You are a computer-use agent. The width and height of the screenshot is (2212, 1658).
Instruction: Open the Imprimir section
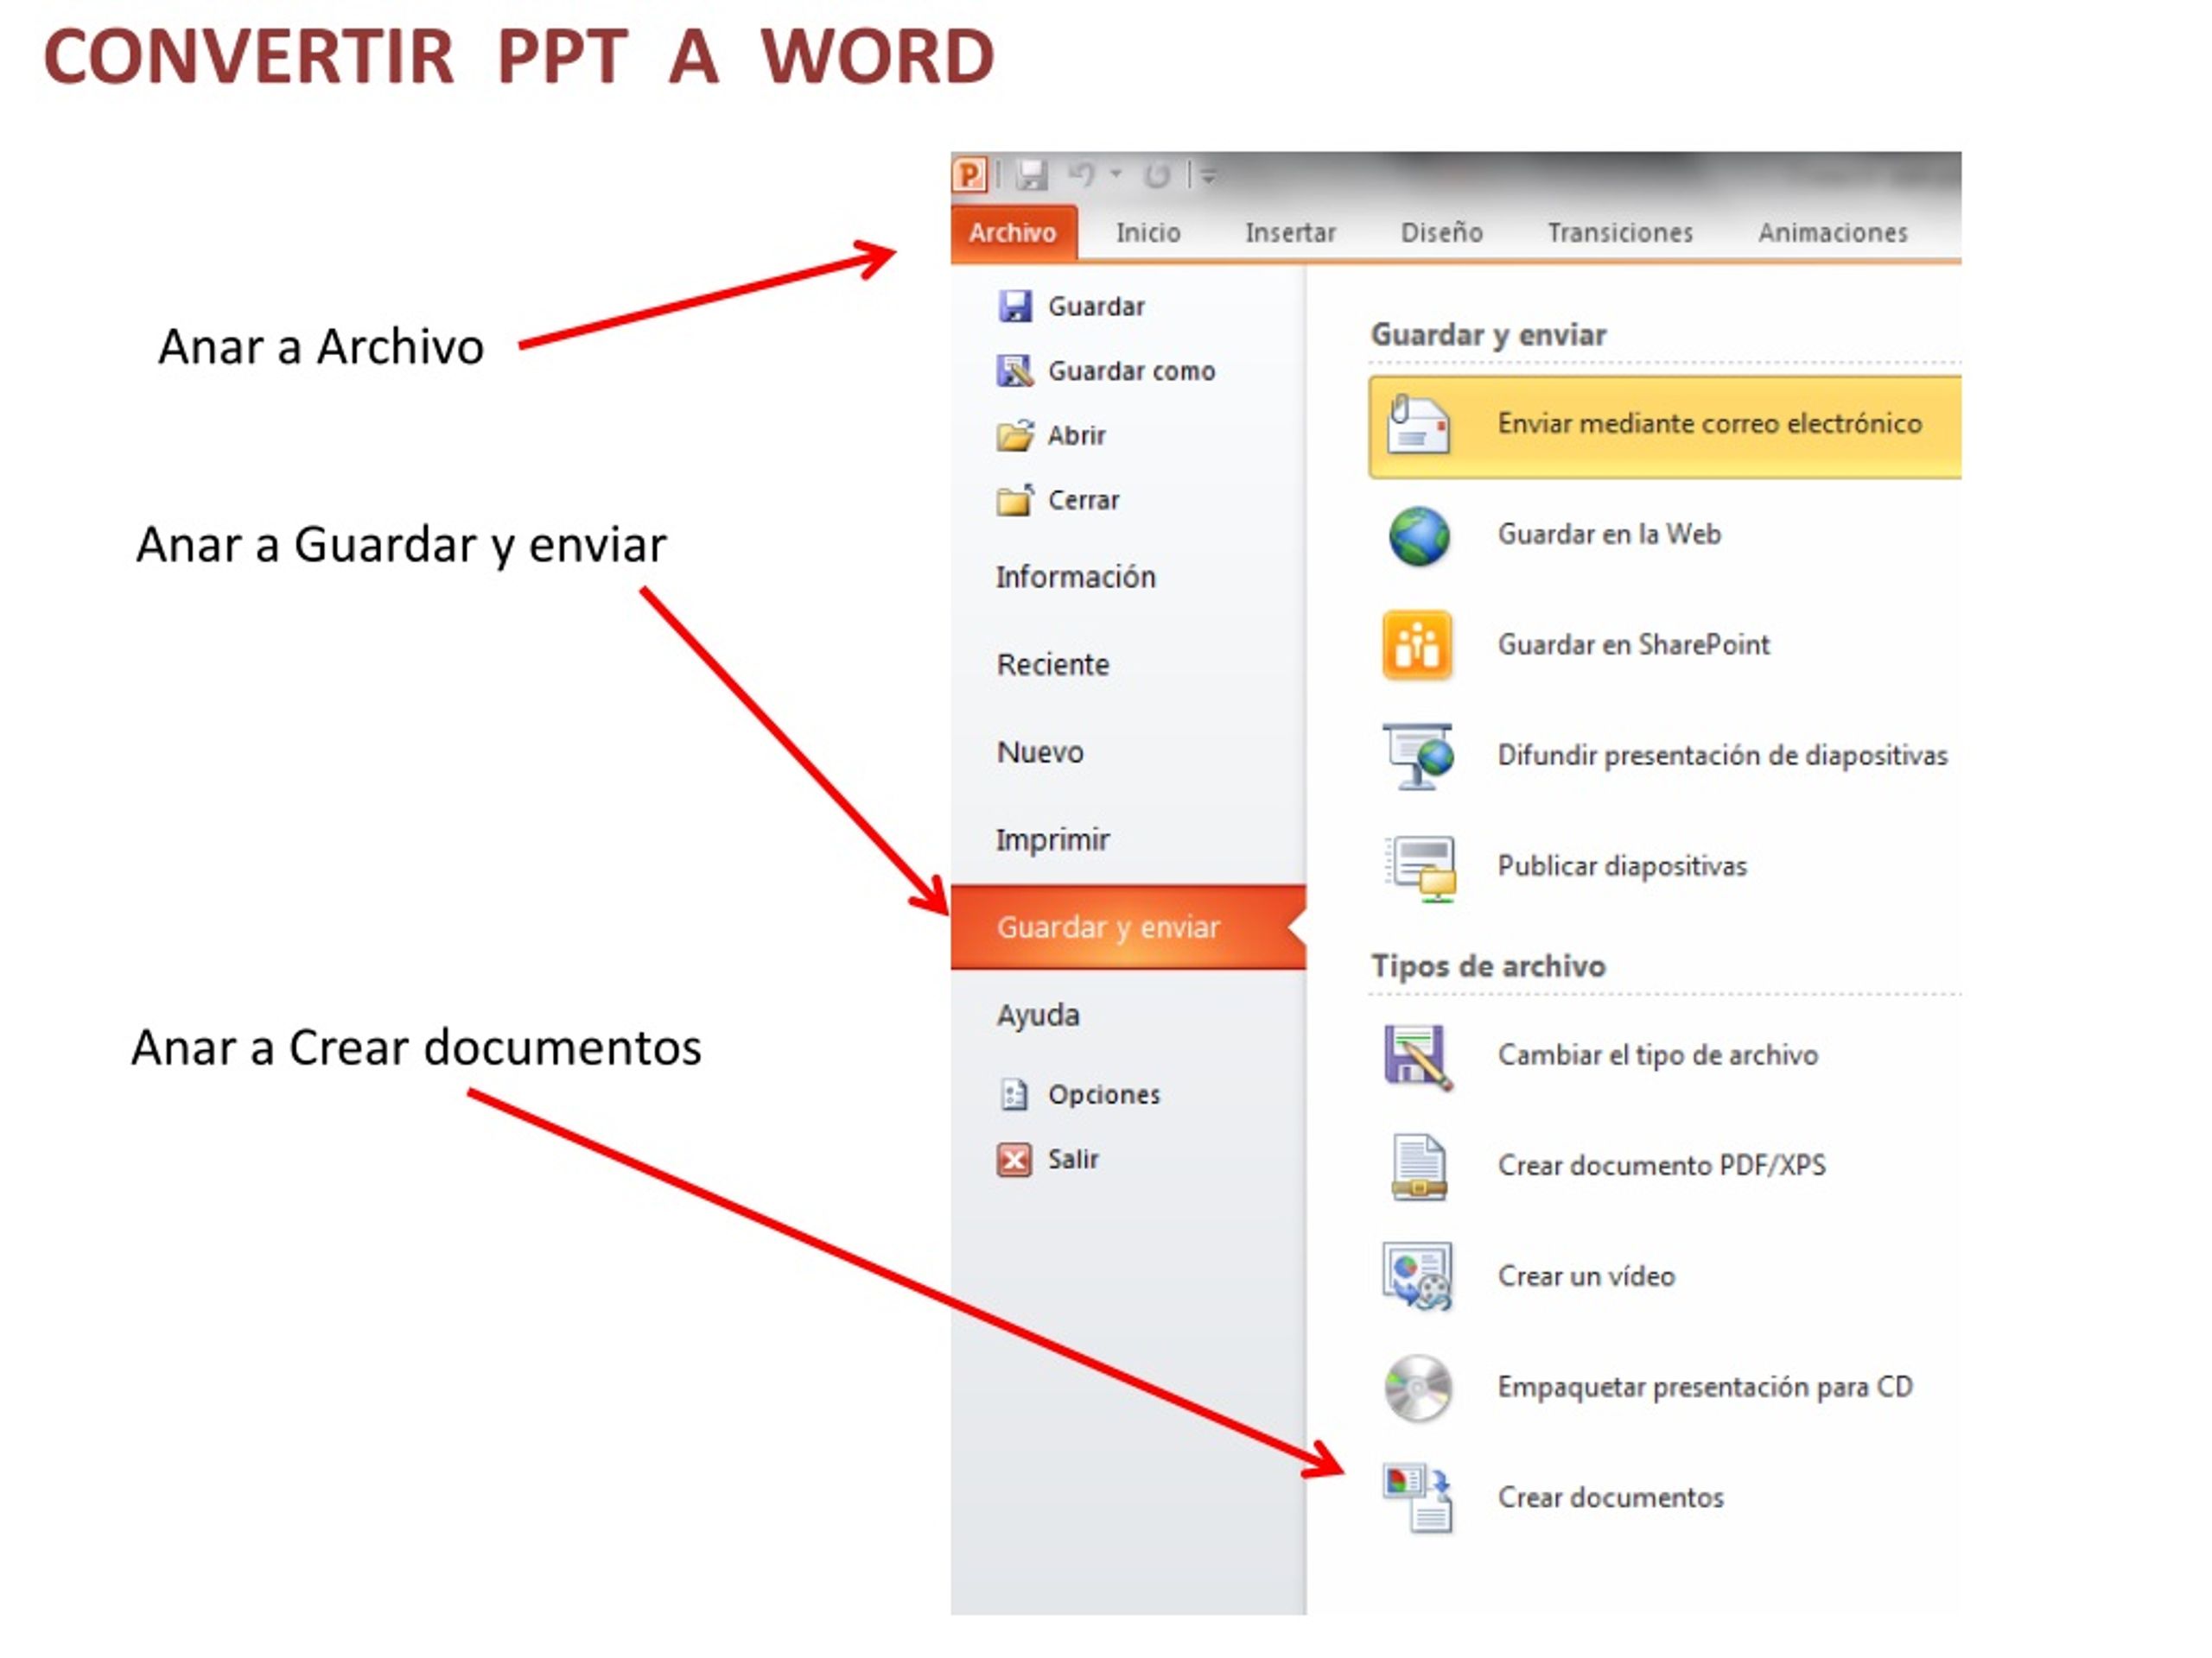click(1052, 840)
